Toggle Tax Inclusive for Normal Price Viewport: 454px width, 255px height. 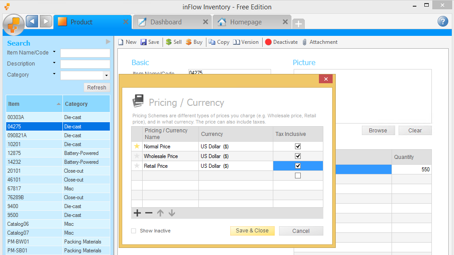pos(298,146)
